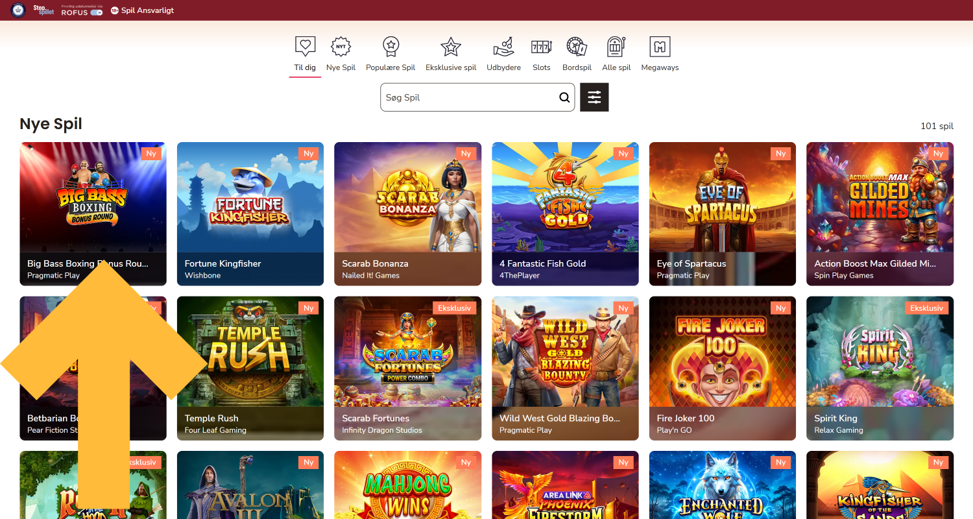
Task: Open the Spillemyndigheden crown logo
Action: pos(18,10)
